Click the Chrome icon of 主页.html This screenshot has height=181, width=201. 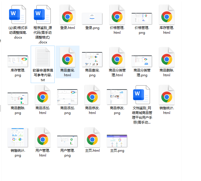[x=92, y=137]
